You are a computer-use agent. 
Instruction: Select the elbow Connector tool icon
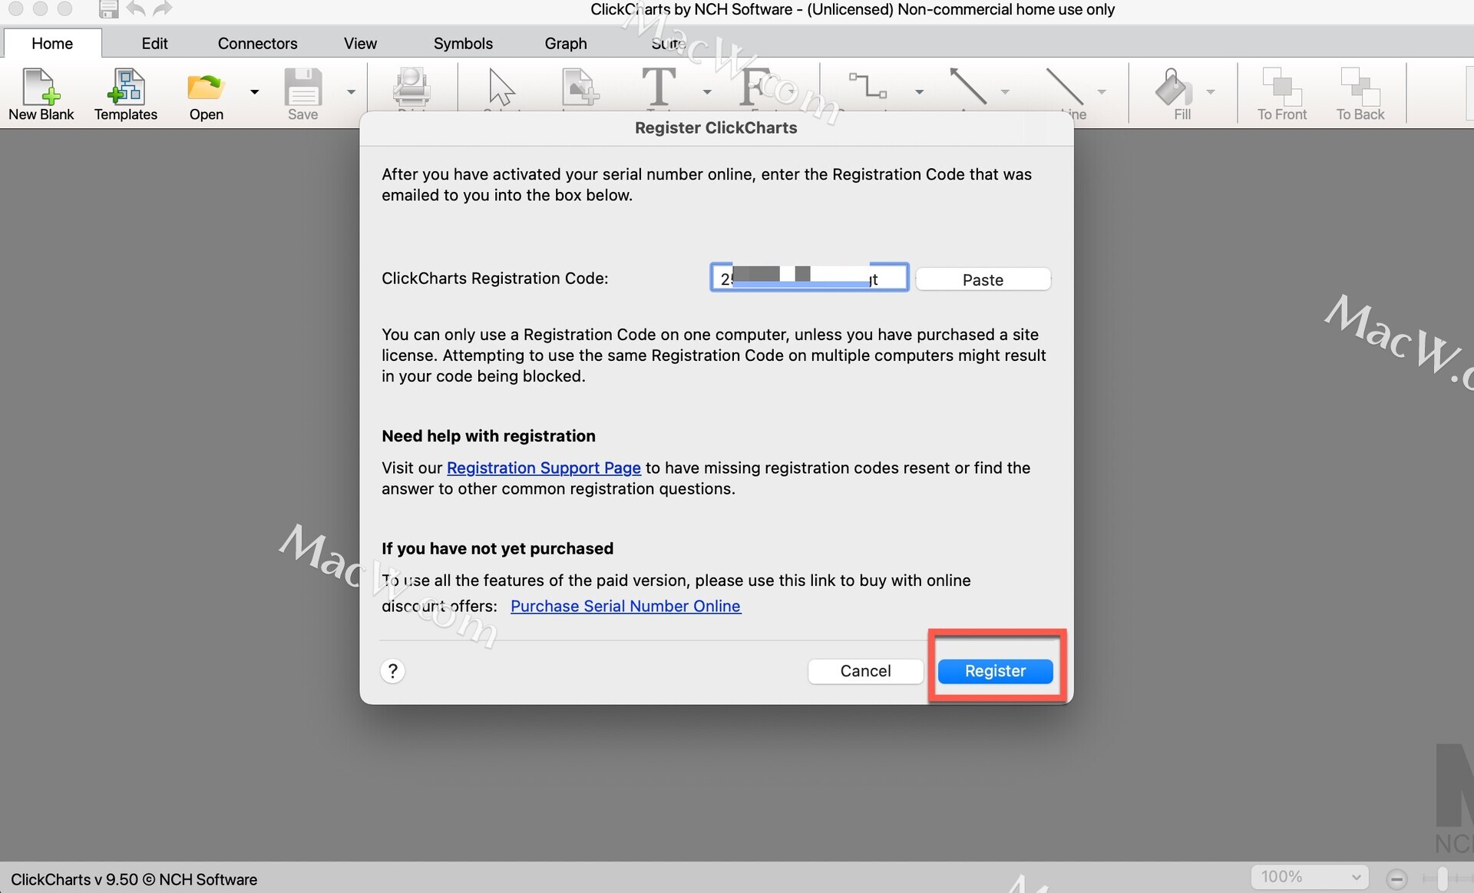(x=868, y=85)
